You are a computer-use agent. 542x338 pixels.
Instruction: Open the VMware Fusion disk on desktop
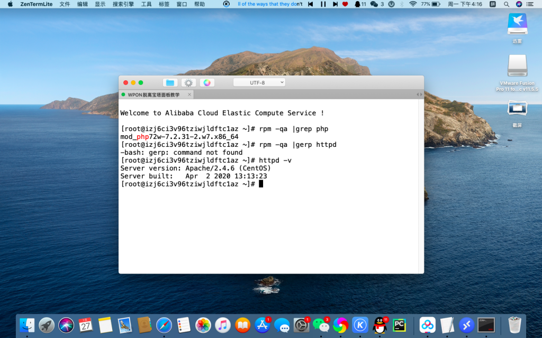[x=517, y=66]
